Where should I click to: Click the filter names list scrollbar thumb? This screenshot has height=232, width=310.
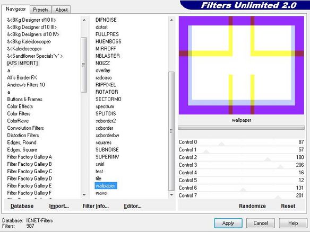171,131
